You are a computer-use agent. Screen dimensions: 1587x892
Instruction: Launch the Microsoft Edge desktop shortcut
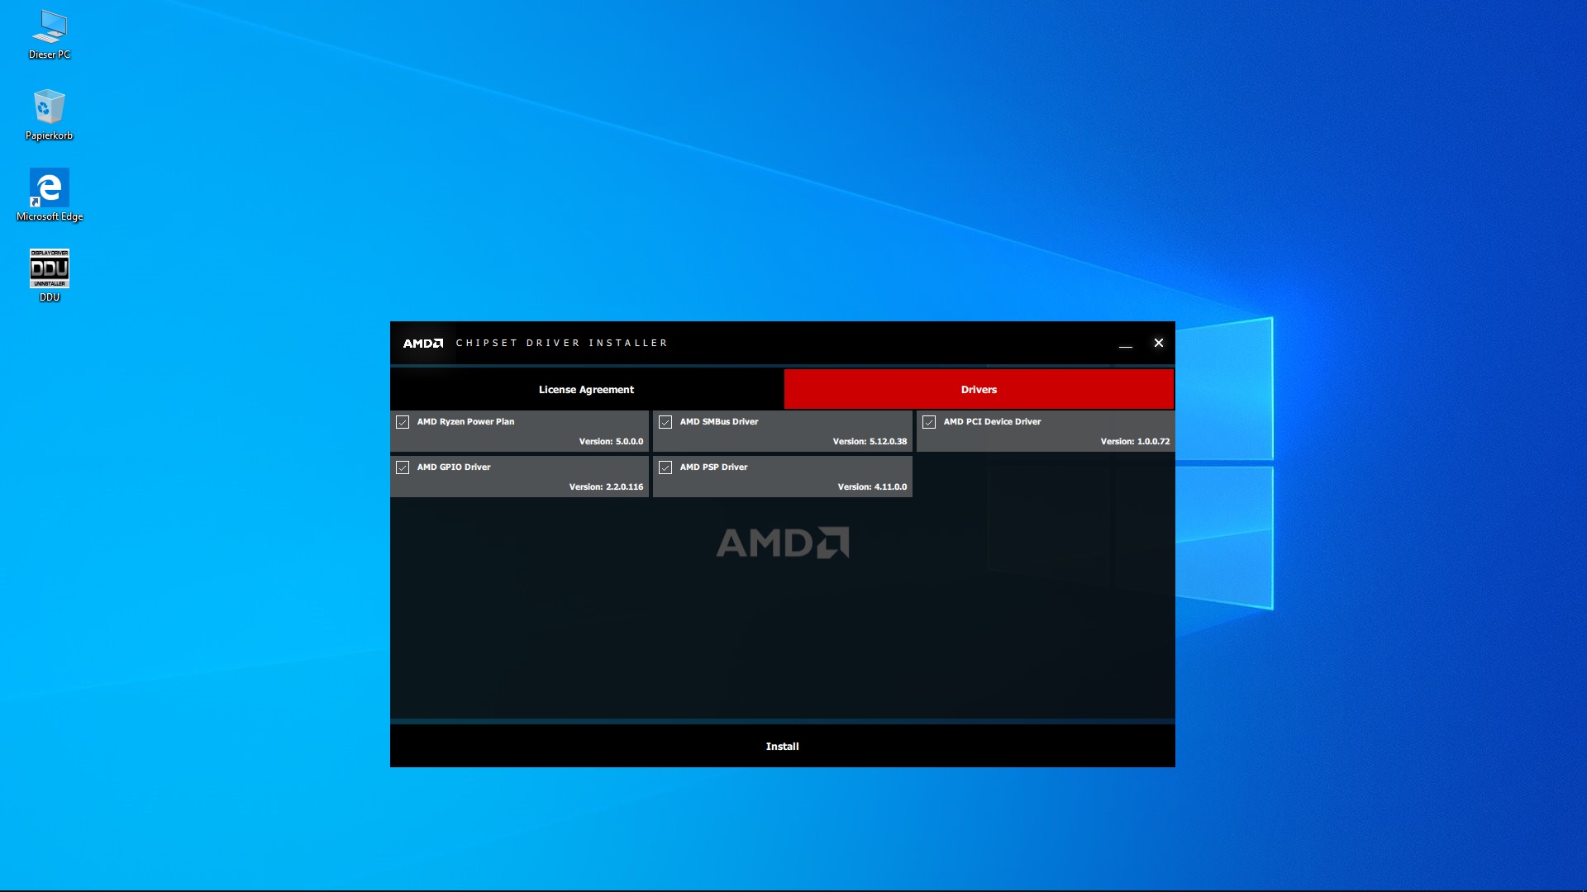tap(50, 188)
